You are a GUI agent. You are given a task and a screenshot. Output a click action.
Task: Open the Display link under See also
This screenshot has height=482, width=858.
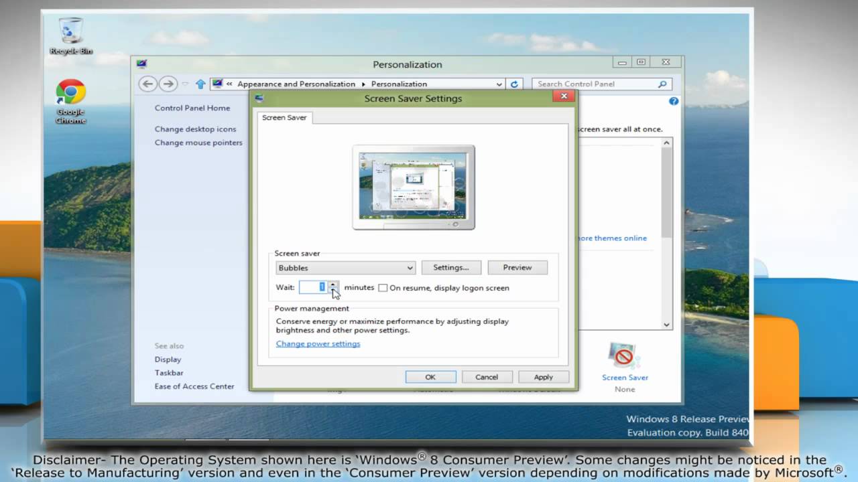click(x=168, y=359)
